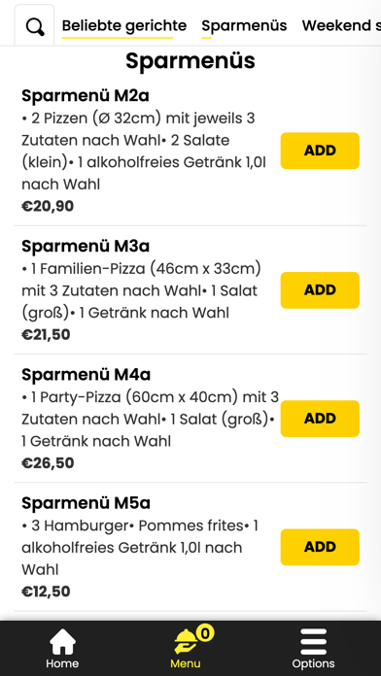Viewport: 381px width, 676px height.
Task: Open the Sparmenü M2a item title
Action: tap(86, 96)
